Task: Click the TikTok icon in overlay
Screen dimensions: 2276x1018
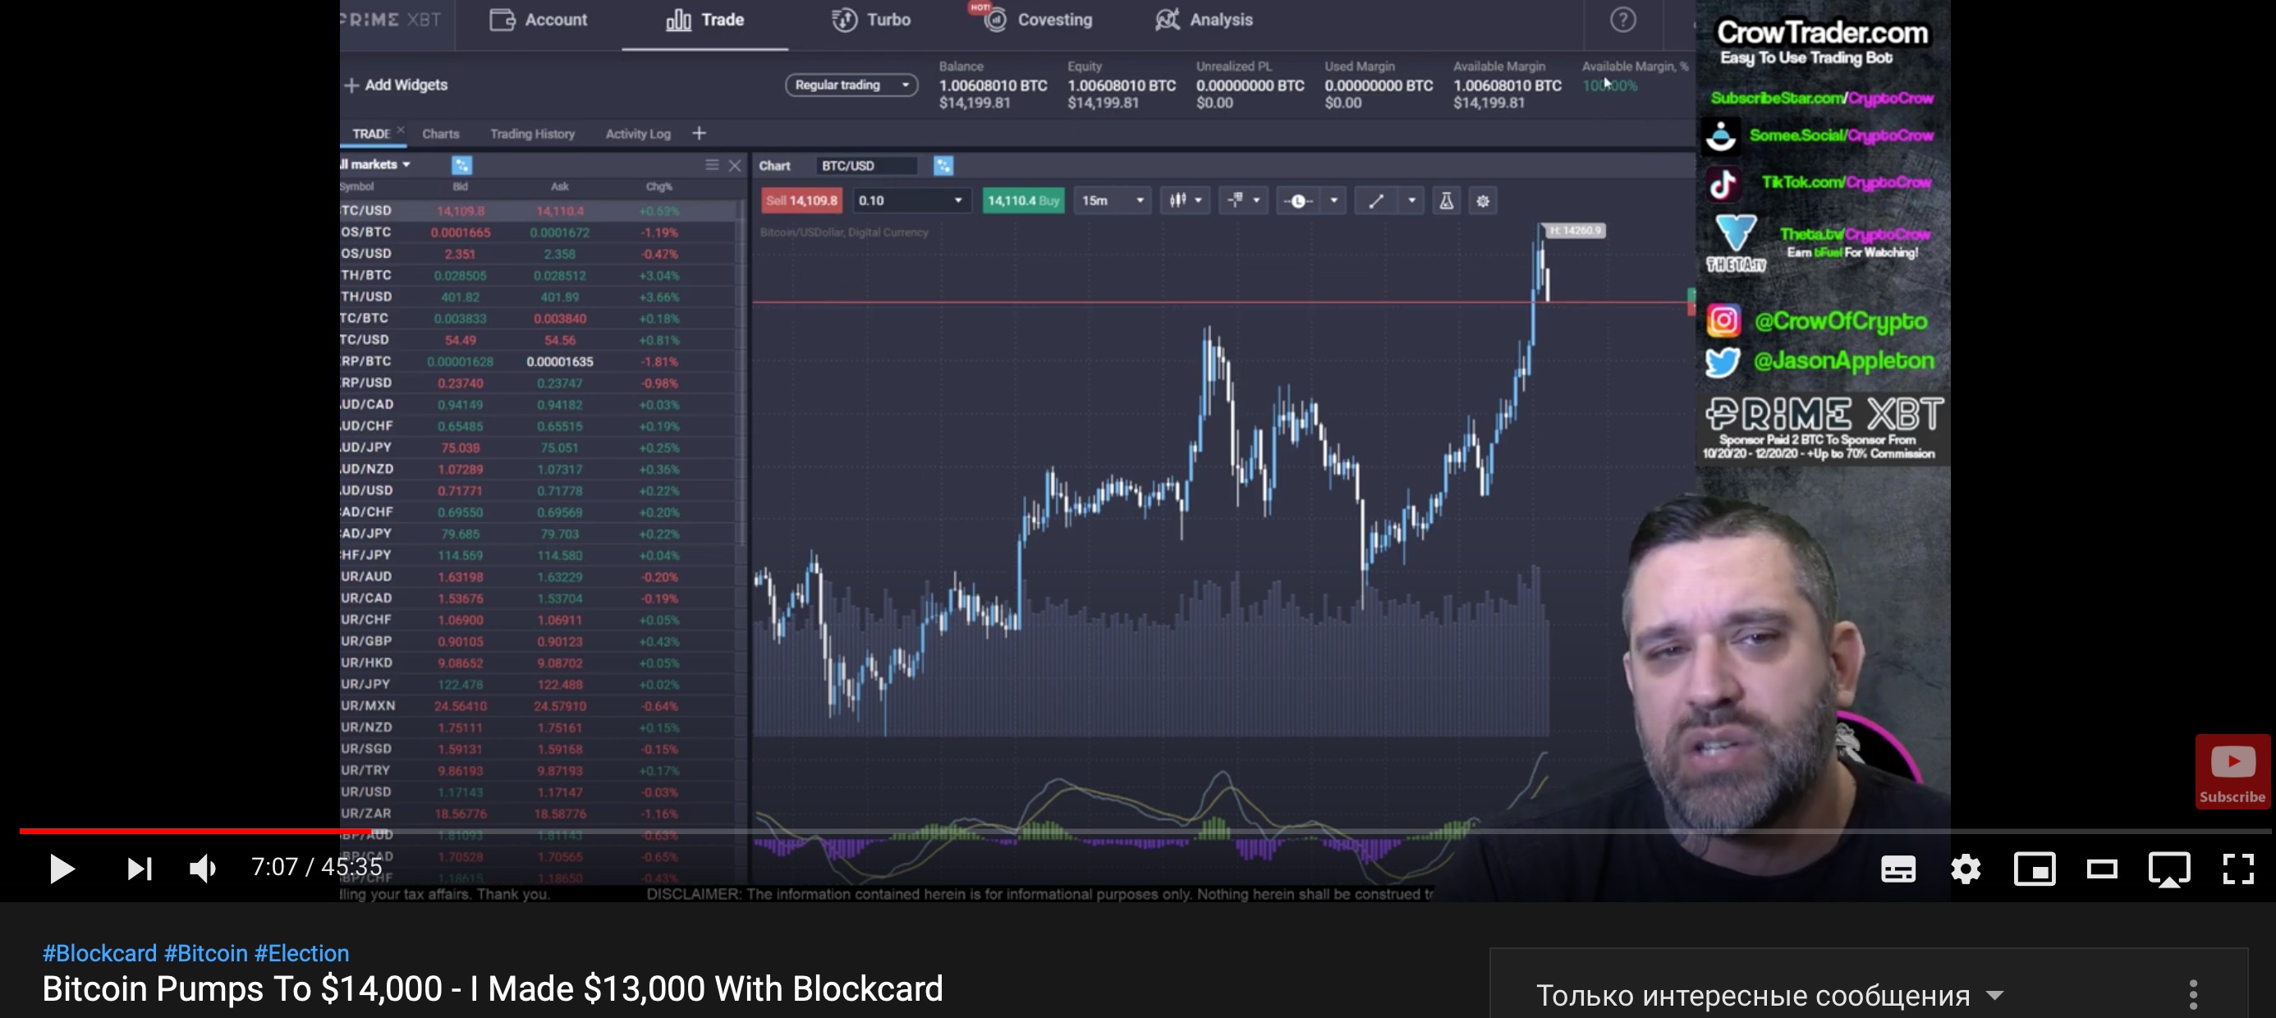Action: point(1722,184)
